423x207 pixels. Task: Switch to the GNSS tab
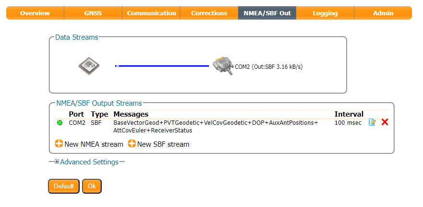pyautogui.click(x=93, y=13)
